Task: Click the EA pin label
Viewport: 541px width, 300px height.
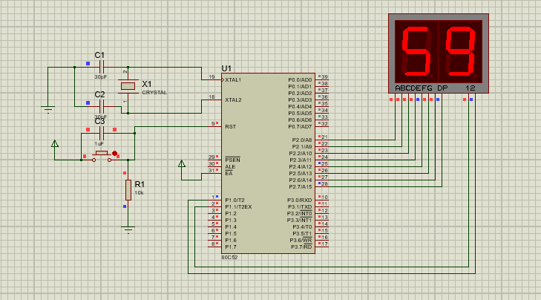Action: point(229,173)
